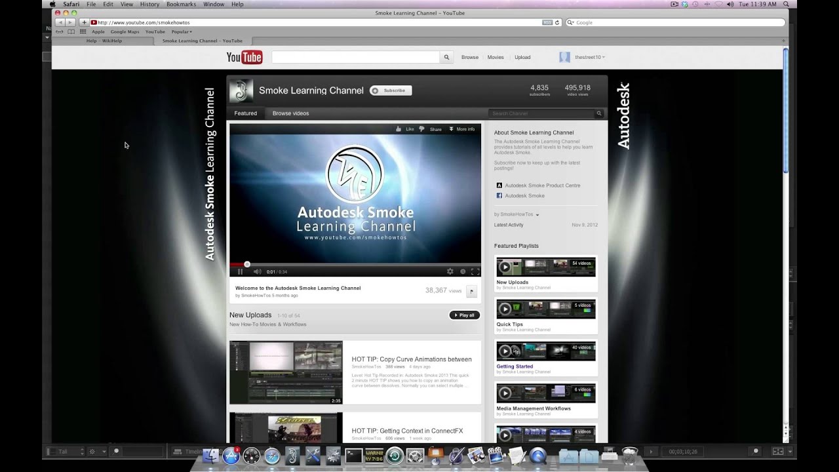839x472 pixels.
Task: Switch to the Featured tab
Action: point(246,113)
